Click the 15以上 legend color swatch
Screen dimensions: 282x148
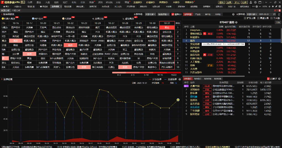point(174,73)
